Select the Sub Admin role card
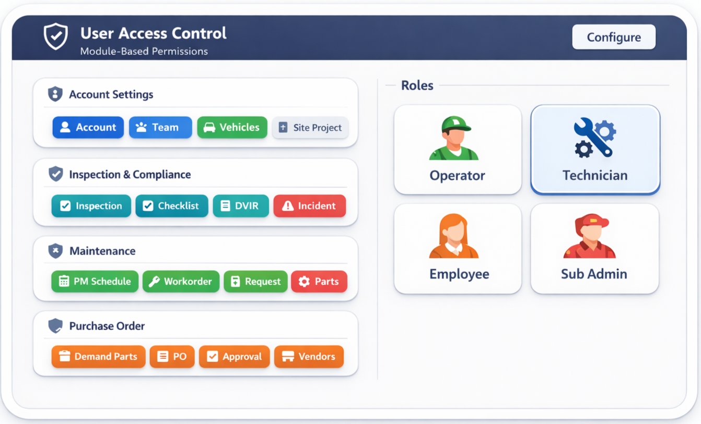This screenshot has width=701, height=424. point(594,249)
